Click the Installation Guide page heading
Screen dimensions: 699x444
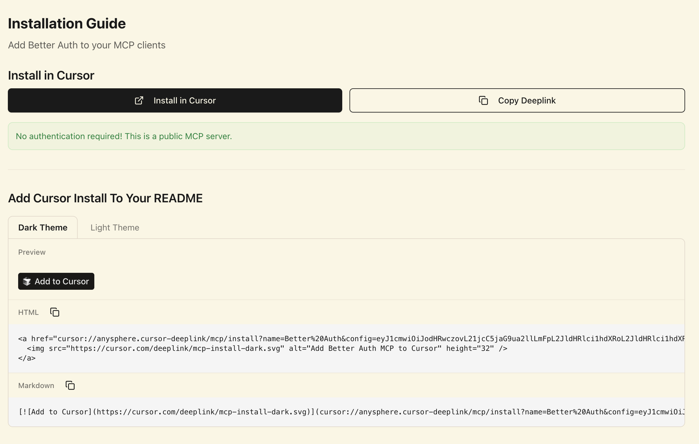(x=67, y=24)
